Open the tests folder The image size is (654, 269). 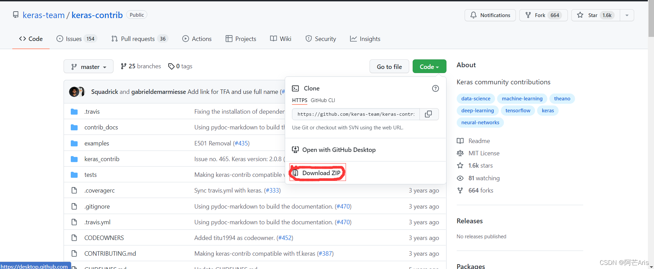pyautogui.click(x=91, y=175)
